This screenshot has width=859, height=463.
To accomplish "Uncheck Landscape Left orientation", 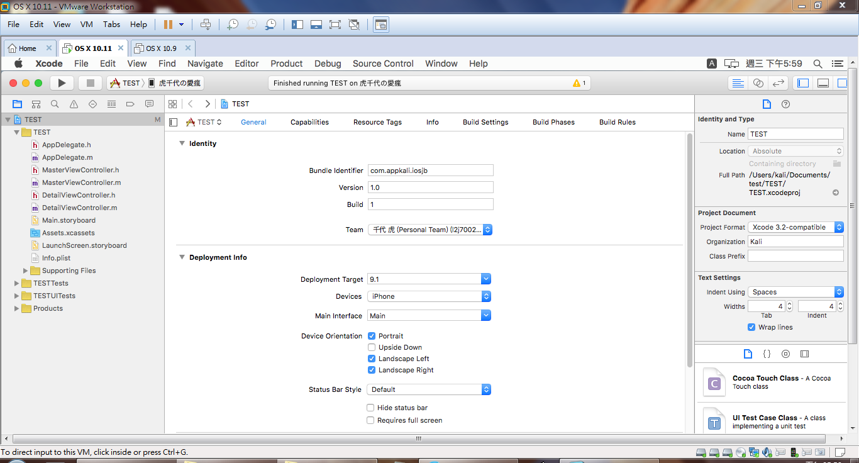I will click(x=372, y=359).
